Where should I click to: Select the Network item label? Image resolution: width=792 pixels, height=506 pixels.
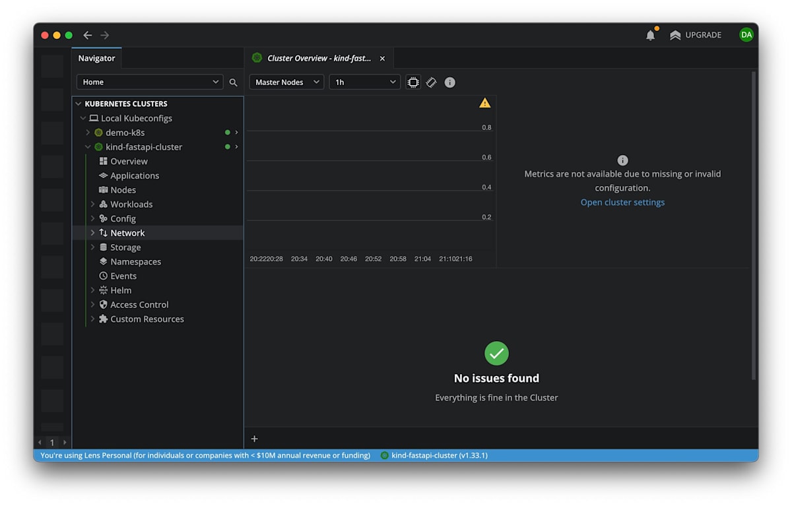[x=127, y=233]
